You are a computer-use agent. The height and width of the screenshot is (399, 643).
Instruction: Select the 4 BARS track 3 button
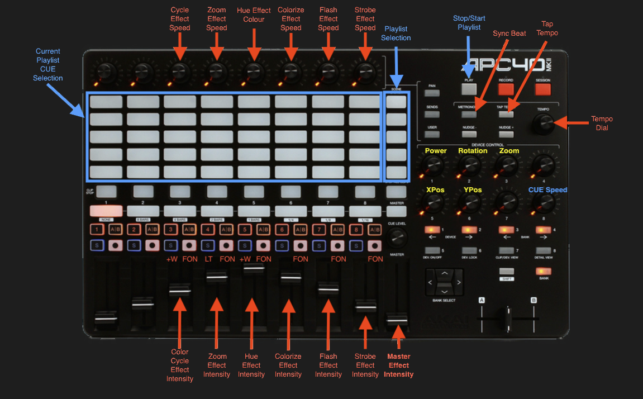click(180, 211)
